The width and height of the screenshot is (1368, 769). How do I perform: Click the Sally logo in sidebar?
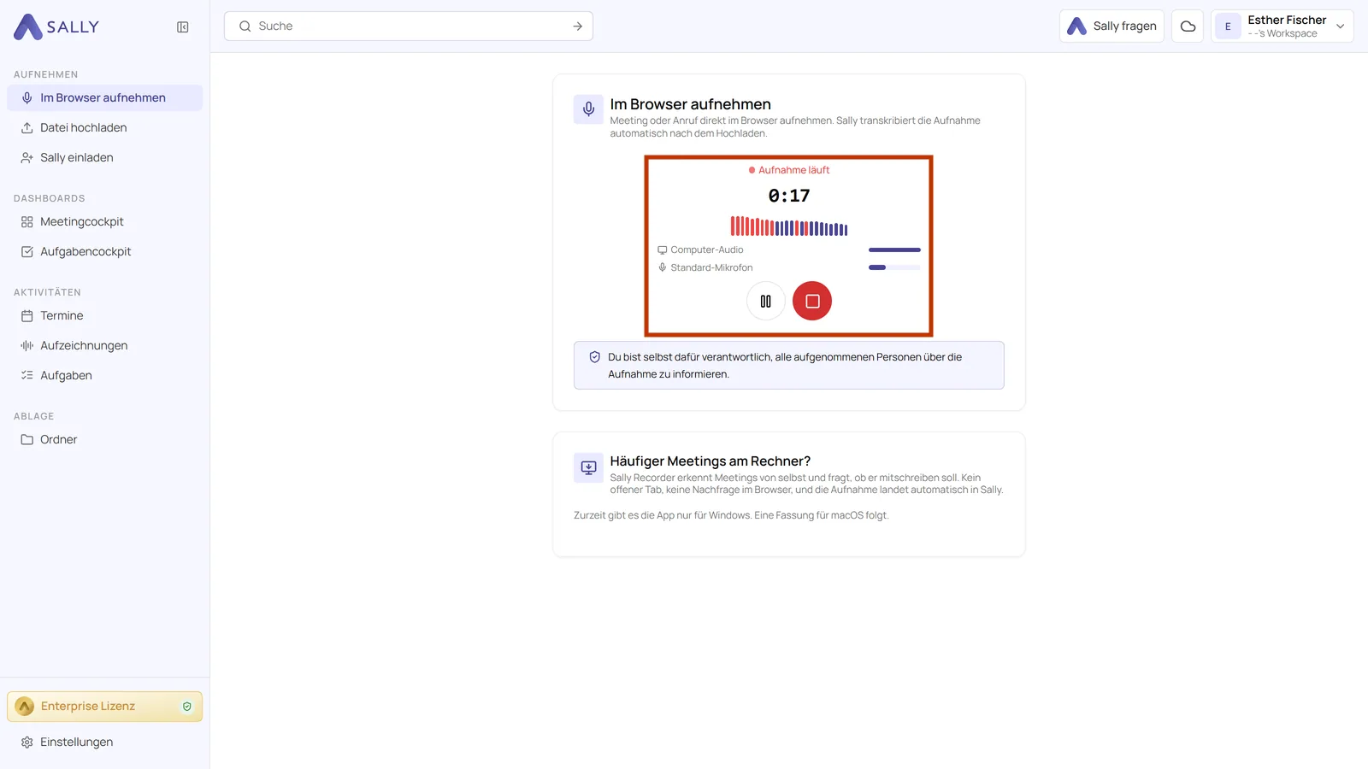[56, 27]
